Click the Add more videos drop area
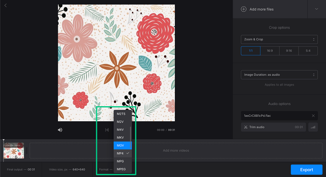The image size is (326, 177). 176,151
